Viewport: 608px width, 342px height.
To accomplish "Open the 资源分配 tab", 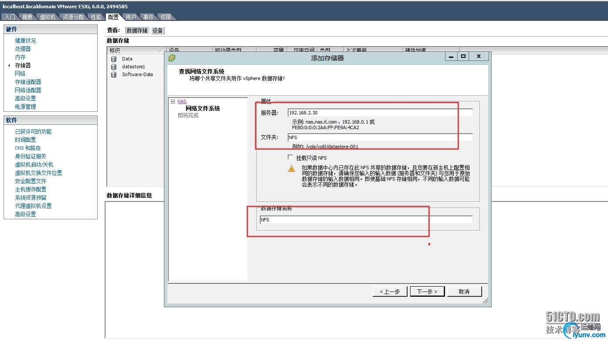I will tap(73, 17).
